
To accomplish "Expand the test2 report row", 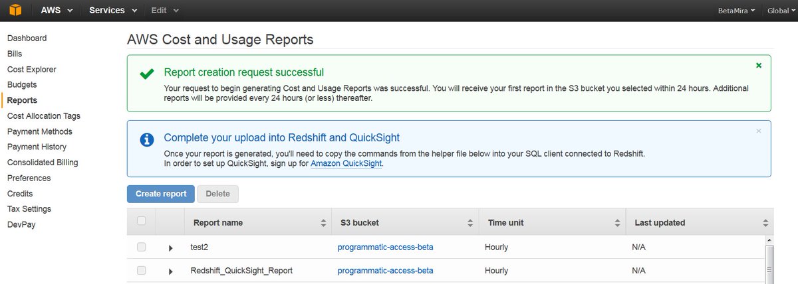I will 171,248.
